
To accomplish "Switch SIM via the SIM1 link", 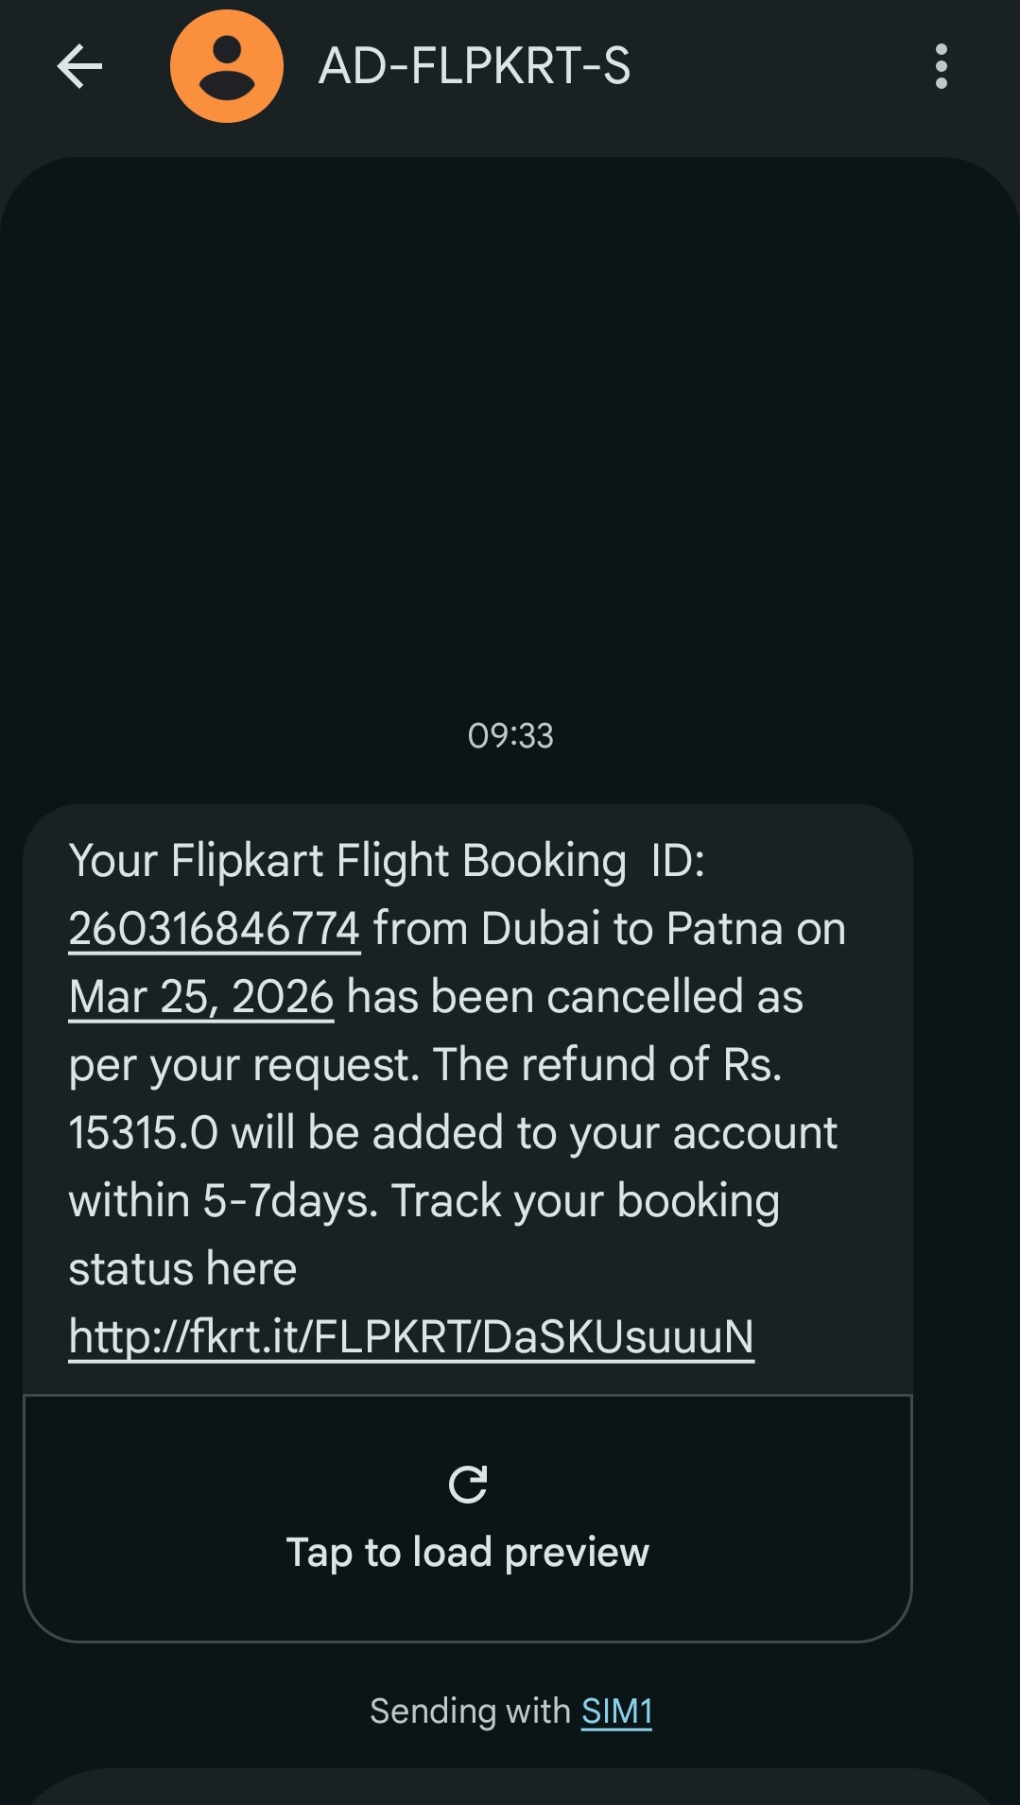I will (616, 1711).
